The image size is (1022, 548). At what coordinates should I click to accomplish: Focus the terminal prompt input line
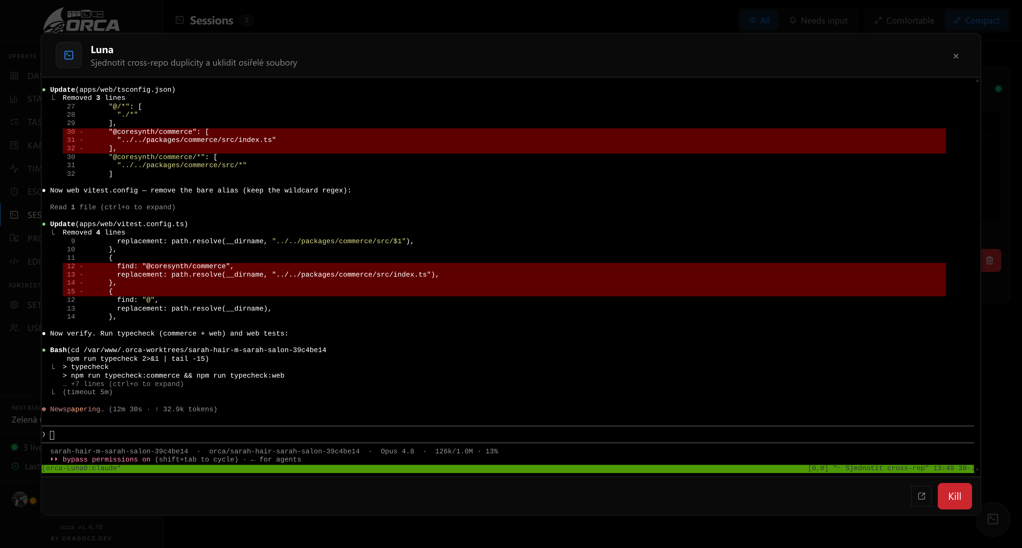tap(508, 435)
